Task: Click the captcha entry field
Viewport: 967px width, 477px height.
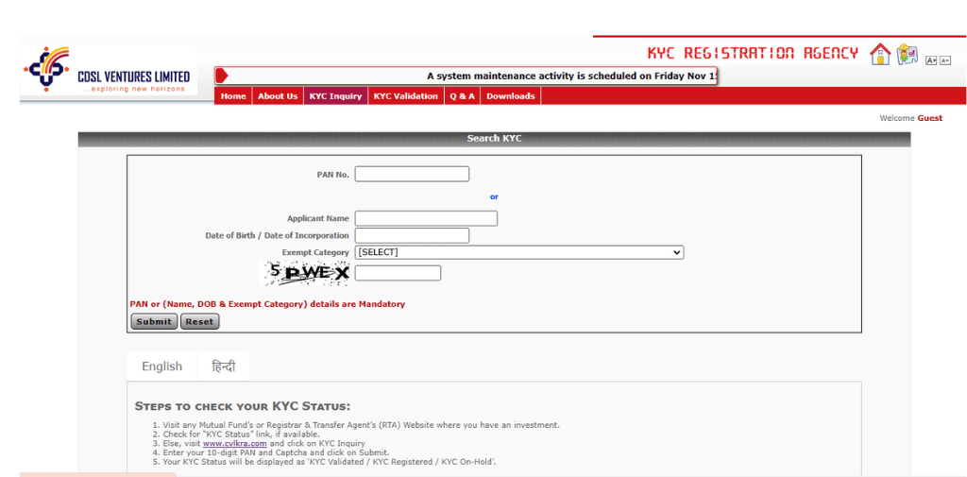Action: tap(398, 273)
